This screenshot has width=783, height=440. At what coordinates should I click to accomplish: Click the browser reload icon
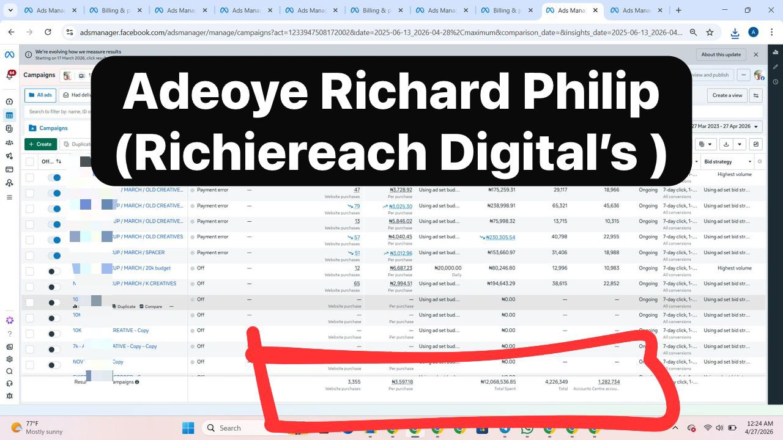[48, 32]
